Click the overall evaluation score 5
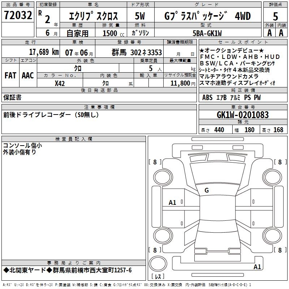This screenshot has height=289, width=289. tap(275, 16)
